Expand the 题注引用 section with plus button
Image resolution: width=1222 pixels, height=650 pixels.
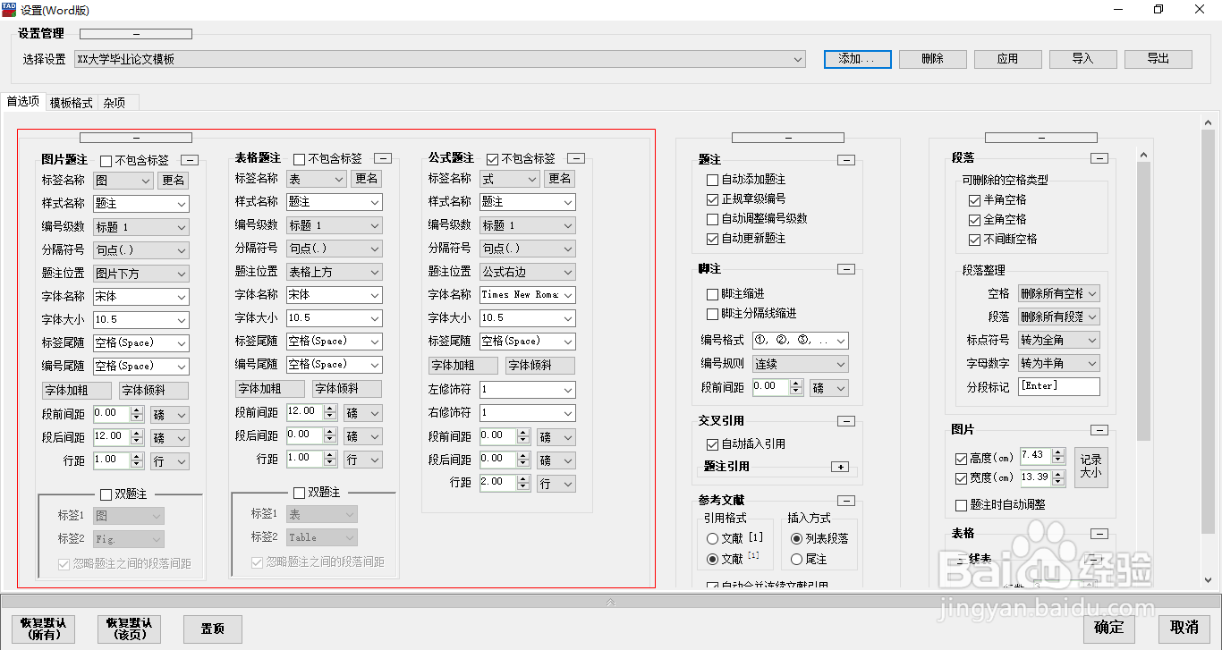click(x=839, y=467)
